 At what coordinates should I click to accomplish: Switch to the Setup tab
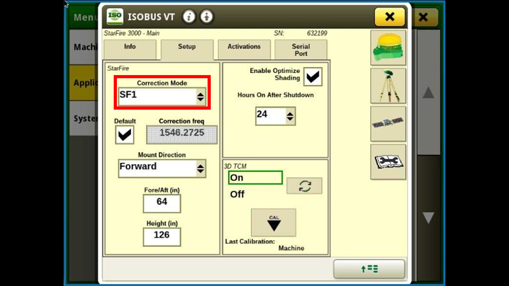click(187, 50)
